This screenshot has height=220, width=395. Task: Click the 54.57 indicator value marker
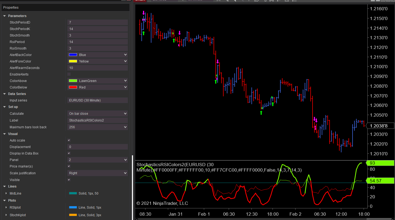click(380, 181)
